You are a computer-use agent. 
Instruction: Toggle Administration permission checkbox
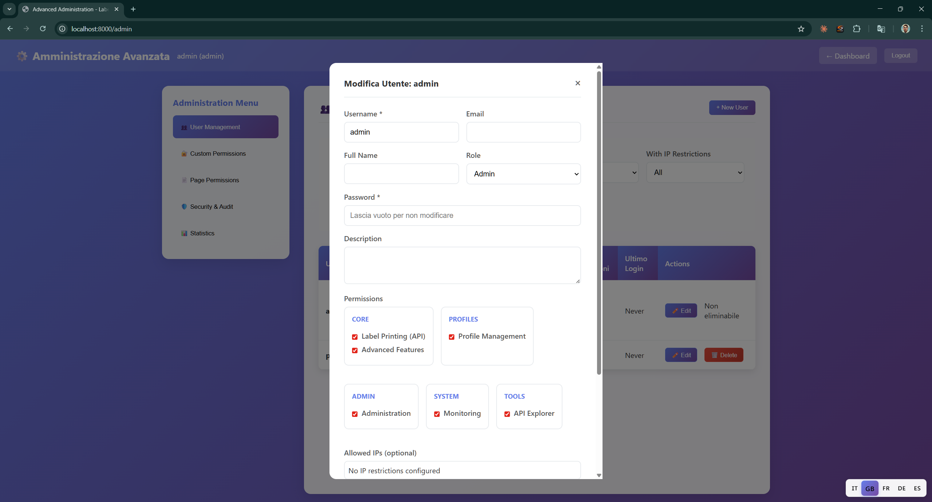click(355, 414)
